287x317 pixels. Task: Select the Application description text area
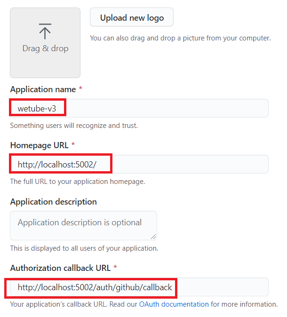84,226
